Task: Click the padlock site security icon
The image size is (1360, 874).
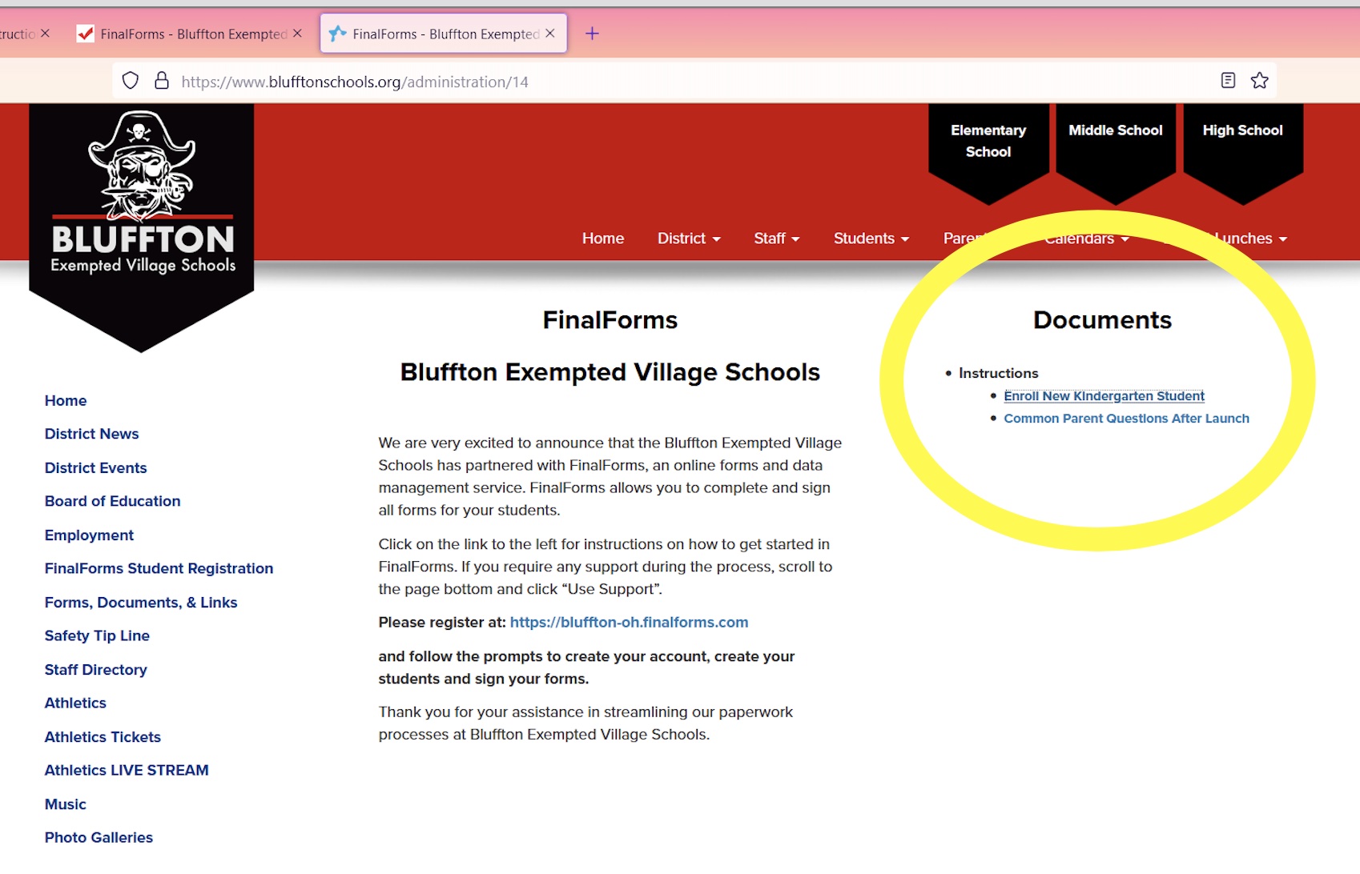Action: (x=162, y=81)
